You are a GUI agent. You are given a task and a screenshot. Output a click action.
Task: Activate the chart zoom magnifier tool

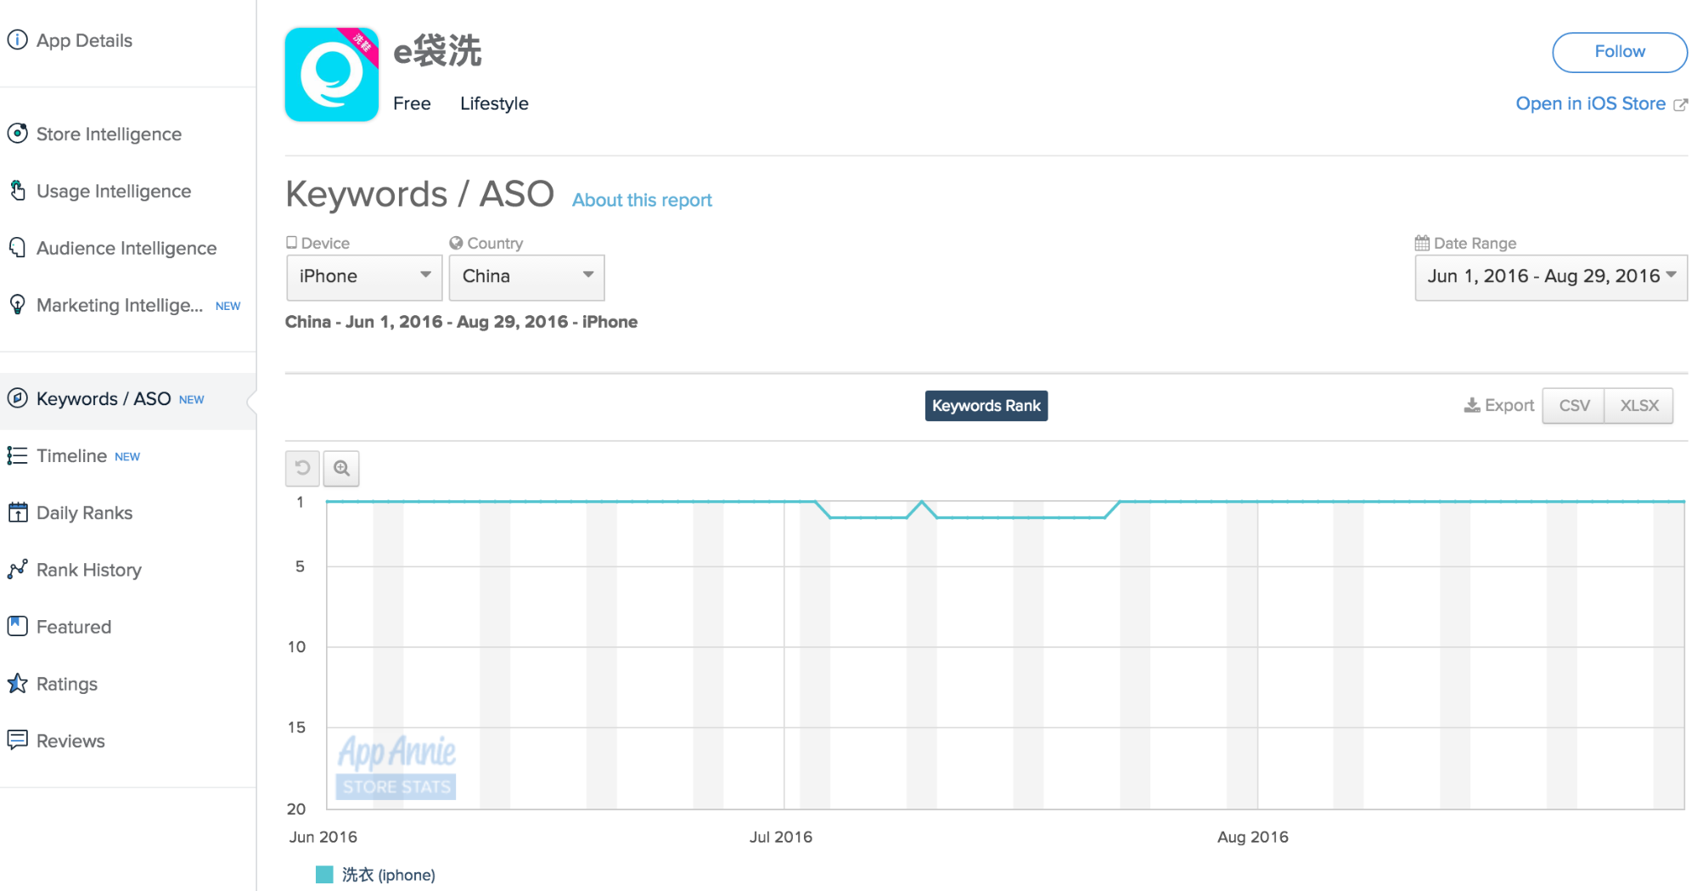point(341,468)
